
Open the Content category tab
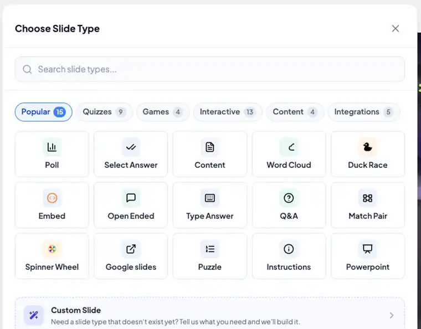click(x=295, y=112)
